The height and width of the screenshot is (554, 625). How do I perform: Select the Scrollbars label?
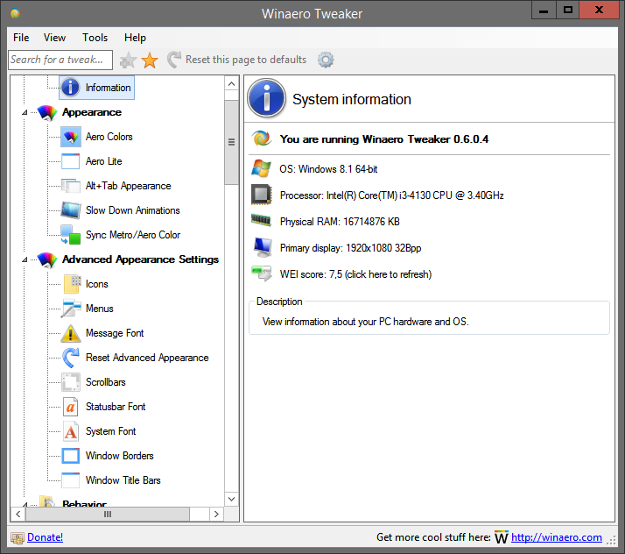pos(106,382)
